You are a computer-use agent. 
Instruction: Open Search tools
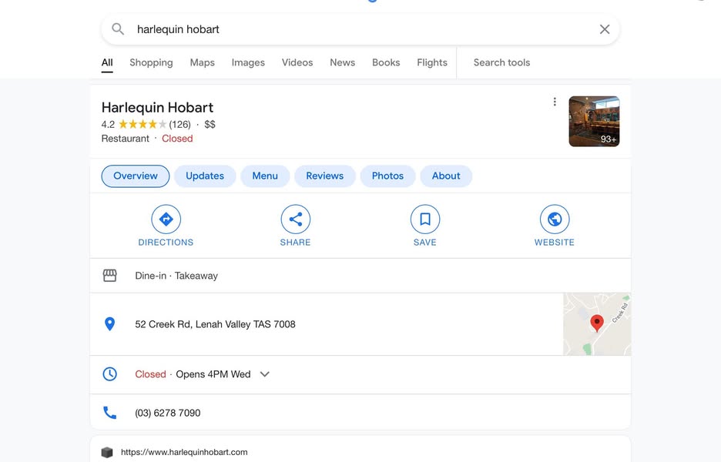coord(501,62)
